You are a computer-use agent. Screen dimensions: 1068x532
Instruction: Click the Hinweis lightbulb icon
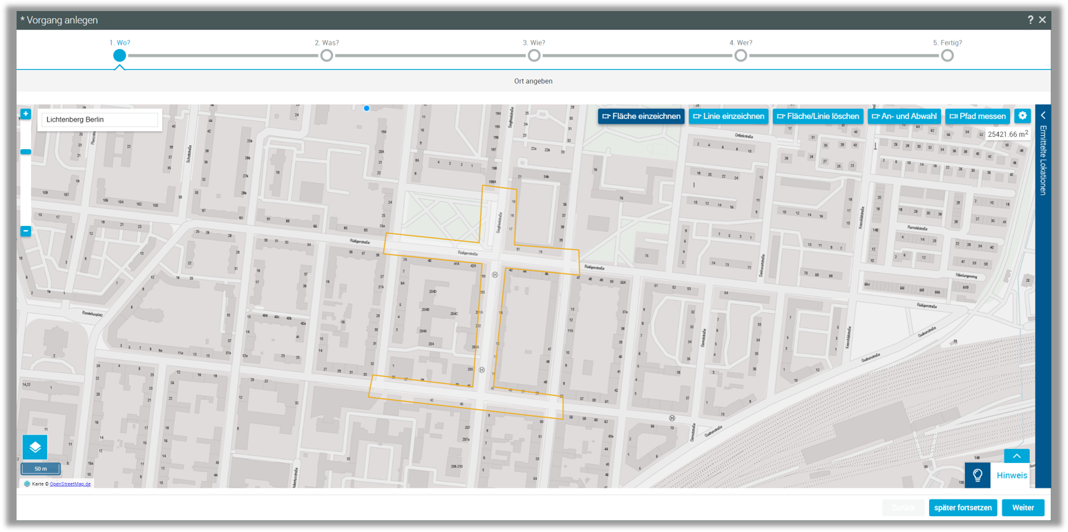[x=978, y=475]
